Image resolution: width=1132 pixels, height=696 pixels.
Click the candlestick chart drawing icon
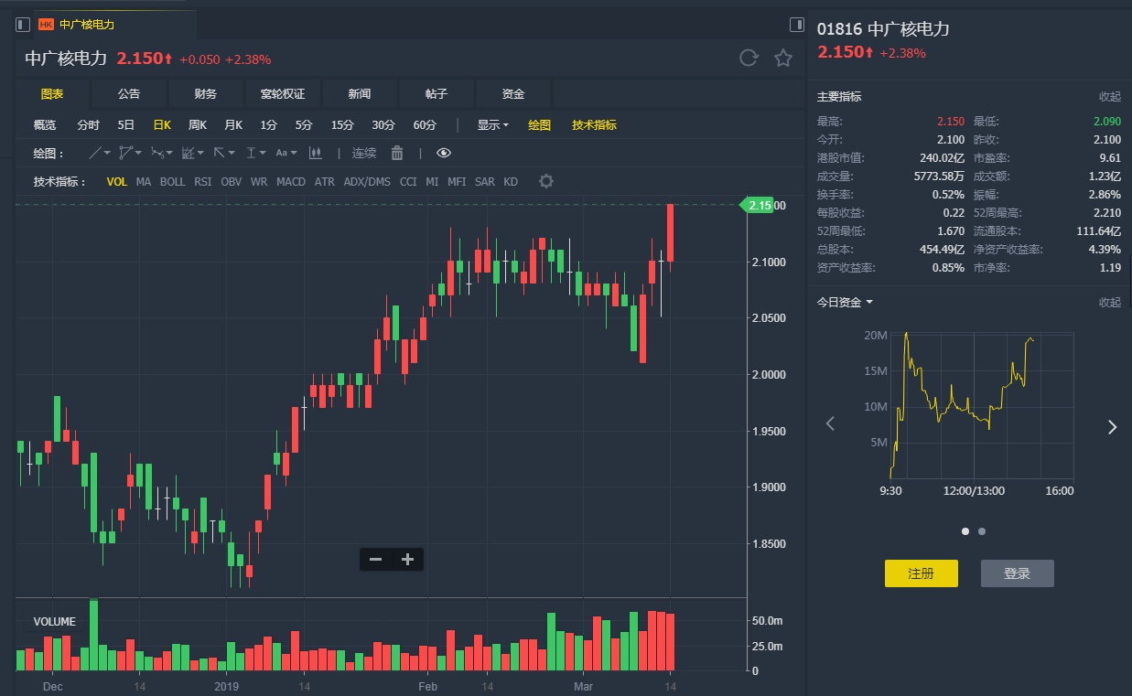(316, 153)
